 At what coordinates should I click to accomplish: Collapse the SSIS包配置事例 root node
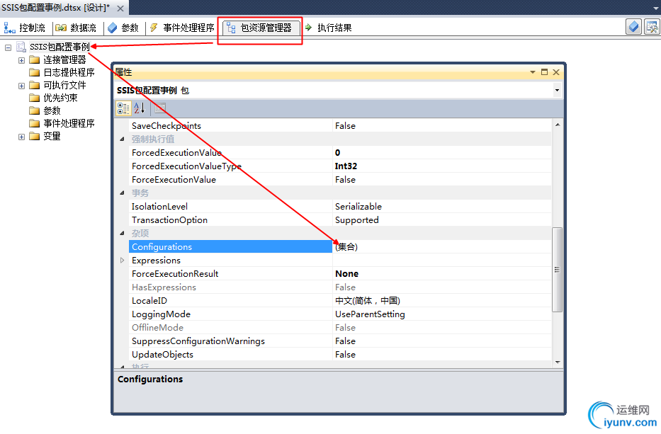point(8,47)
